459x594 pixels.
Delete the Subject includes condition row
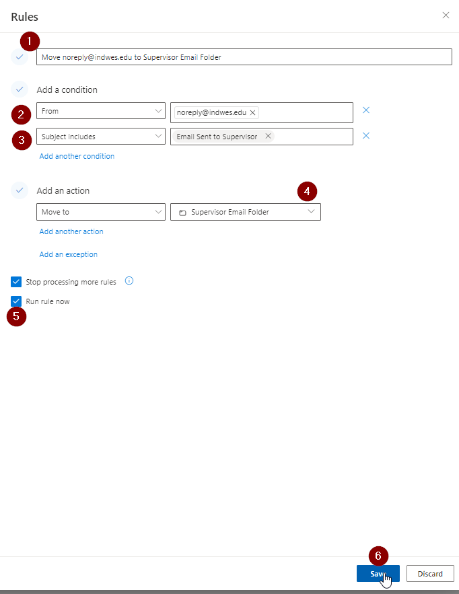(x=365, y=136)
